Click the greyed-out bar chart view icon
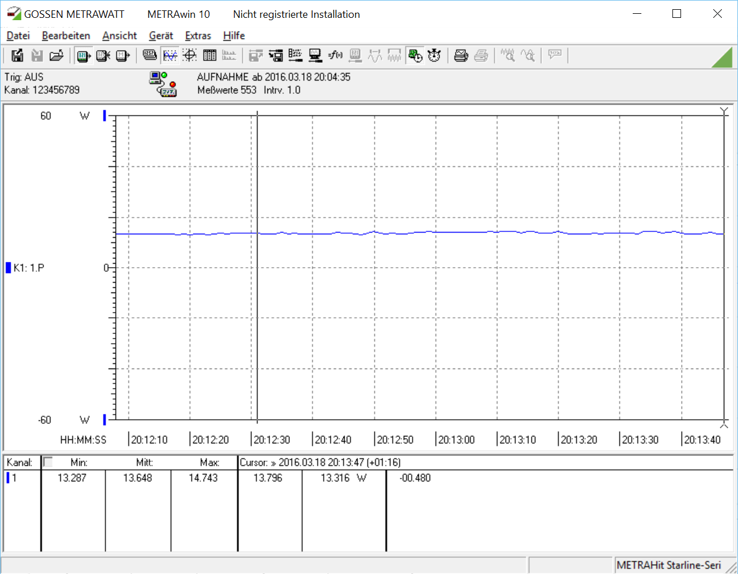 pyautogui.click(x=229, y=55)
